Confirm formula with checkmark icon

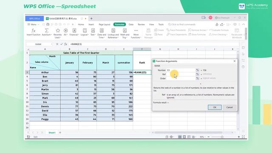tap(61, 44)
